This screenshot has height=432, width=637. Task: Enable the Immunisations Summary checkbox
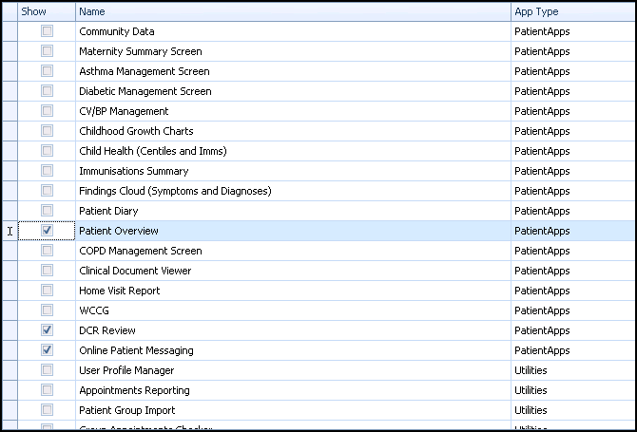pos(47,171)
